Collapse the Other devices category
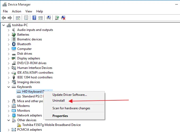Screen dimensions: 180x132 9,120
